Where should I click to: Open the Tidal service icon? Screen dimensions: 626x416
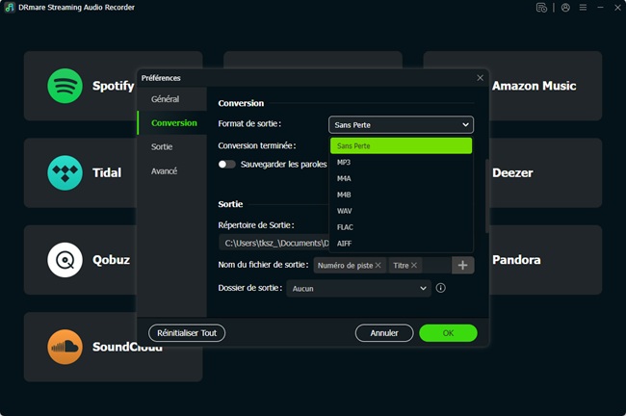click(x=65, y=173)
